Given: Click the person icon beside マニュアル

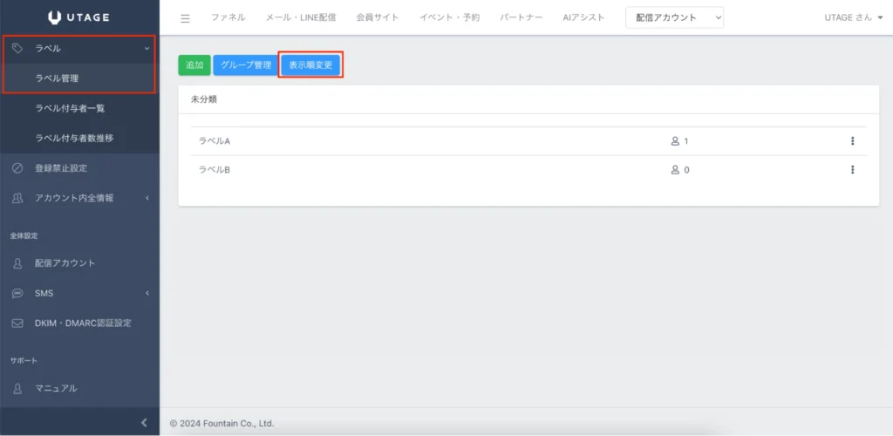Looking at the screenshot, I should 17,388.
